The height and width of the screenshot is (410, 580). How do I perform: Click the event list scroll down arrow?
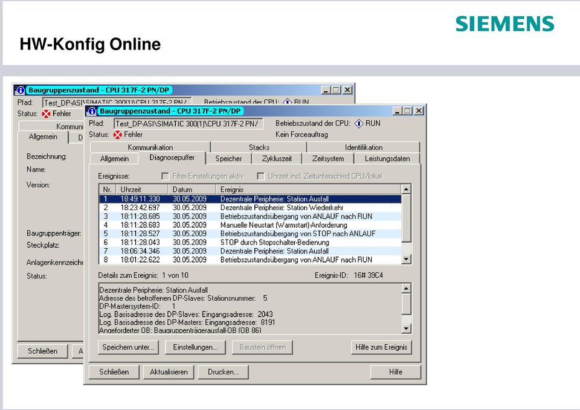click(x=406, y=259)
